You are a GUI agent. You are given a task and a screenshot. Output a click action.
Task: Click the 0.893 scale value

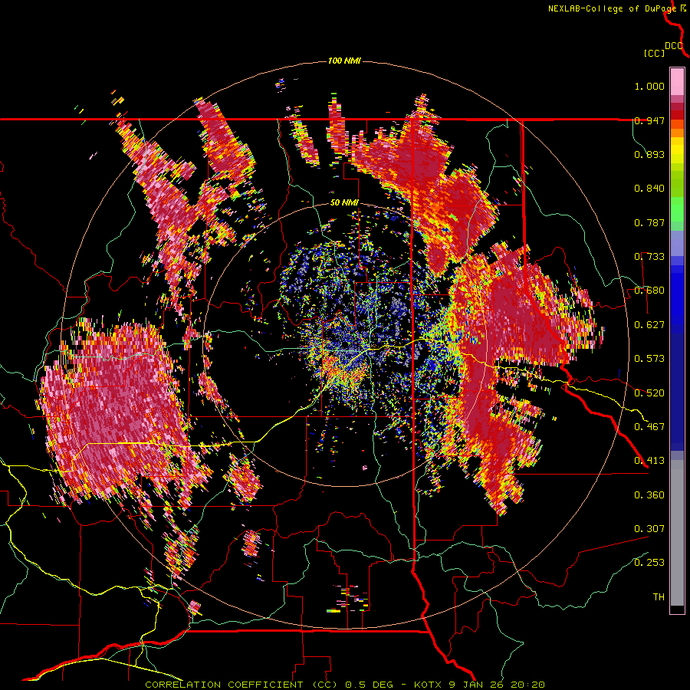pos(649,154)
